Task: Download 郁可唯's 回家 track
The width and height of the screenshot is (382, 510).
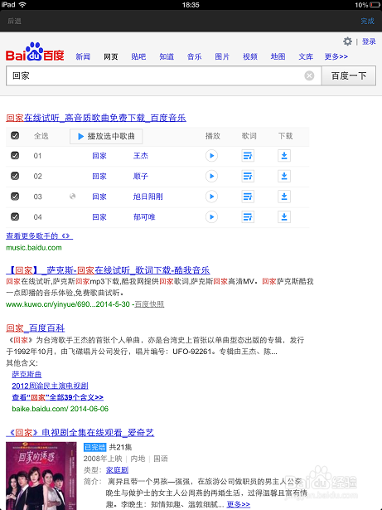Action: coord(284,217)
